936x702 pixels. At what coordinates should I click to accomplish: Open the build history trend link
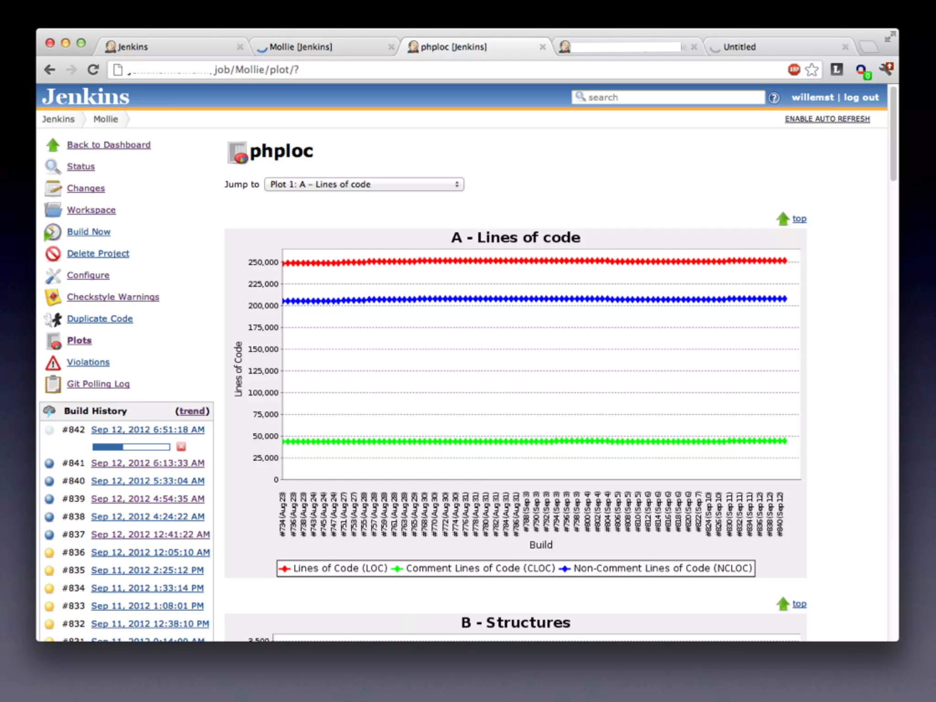[x=192, y=411]
